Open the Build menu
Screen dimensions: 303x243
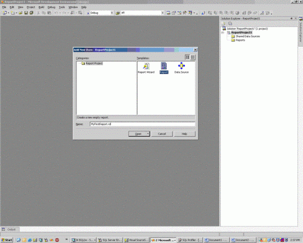(41, 7)
